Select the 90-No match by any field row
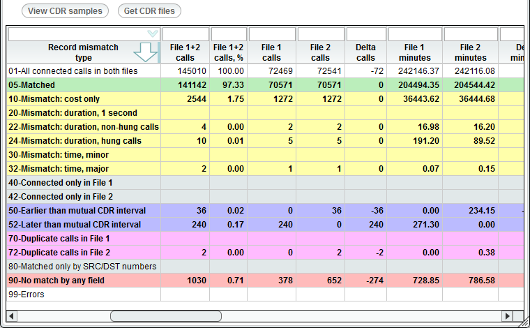 pyautogui.click(x=84, y=281)
